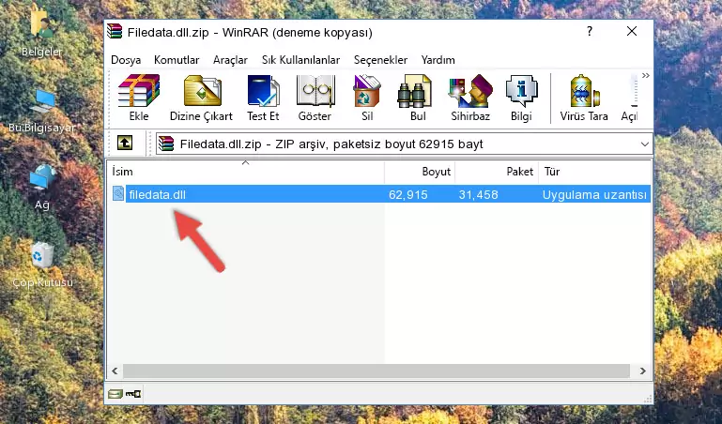Click horizontal scrollbar right arrow
Screen dimensions: 722x424
coord(643,371)
